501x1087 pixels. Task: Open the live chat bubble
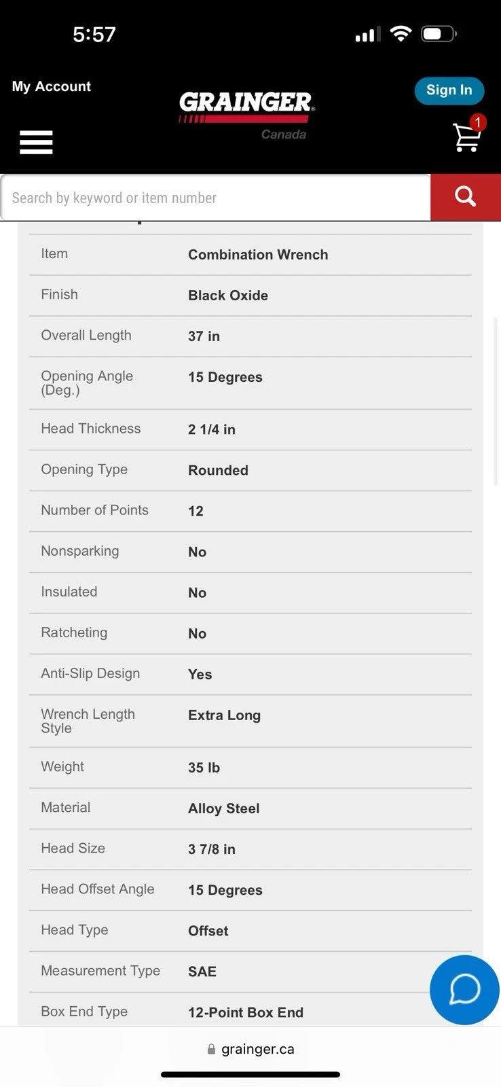pos(464,989)
